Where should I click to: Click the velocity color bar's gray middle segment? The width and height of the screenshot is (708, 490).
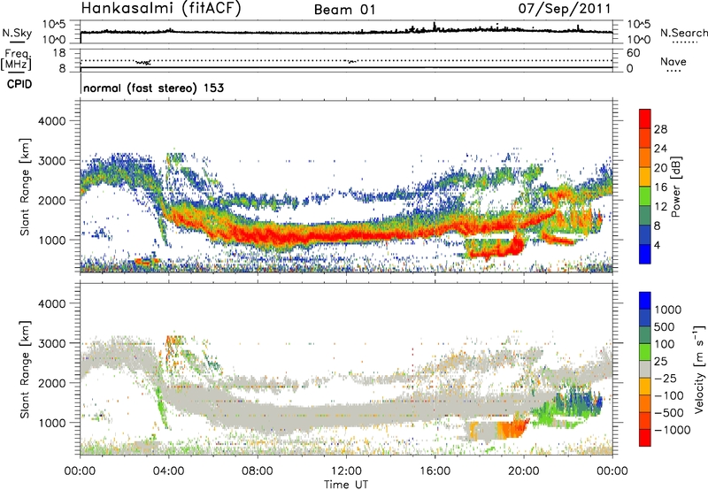tap(645, 369)
